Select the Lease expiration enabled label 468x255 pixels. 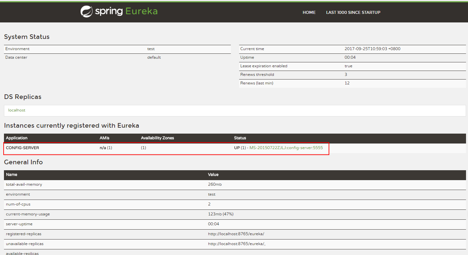point(264,66)
